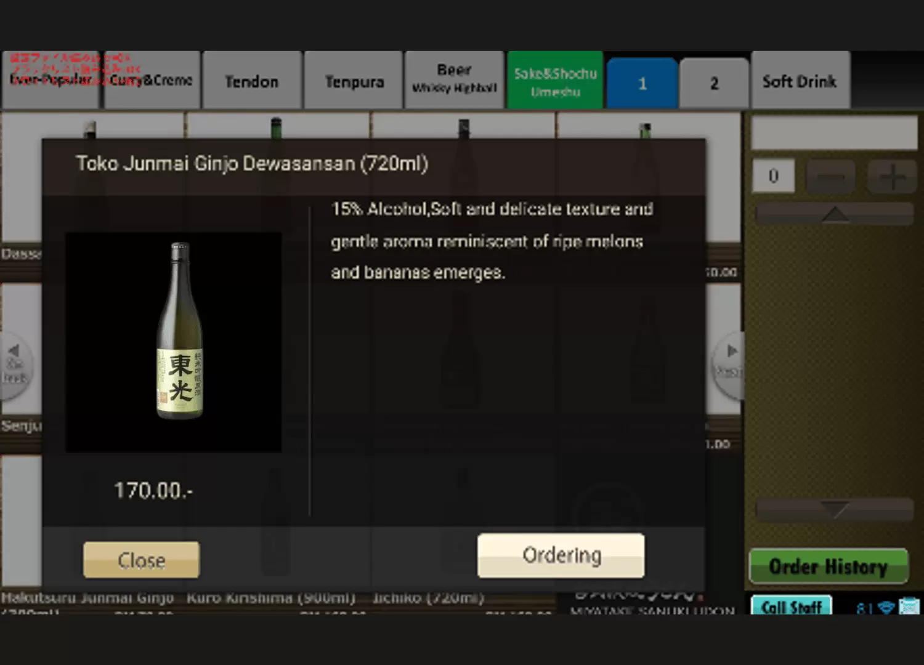Check the battery icon in the corner

[x=909, y=607]
